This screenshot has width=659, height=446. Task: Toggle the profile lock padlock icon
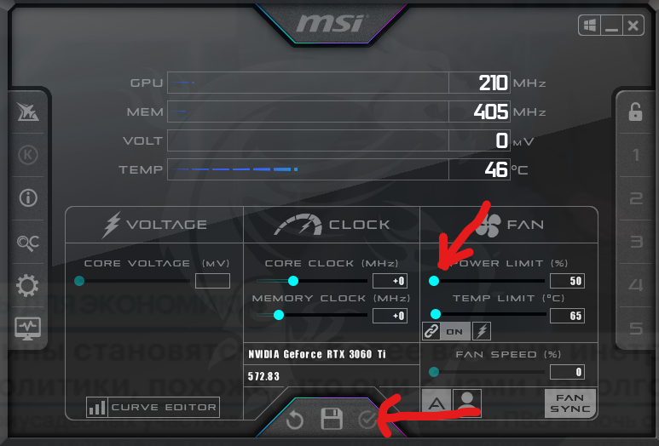click(x=635, y=111)
